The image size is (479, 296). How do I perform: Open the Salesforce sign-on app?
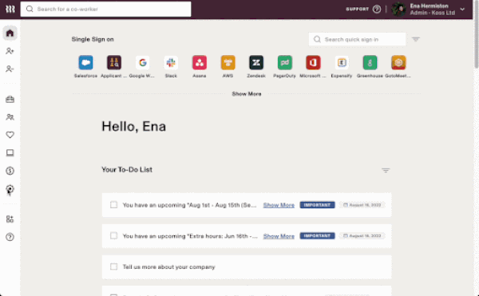(85, 63)
